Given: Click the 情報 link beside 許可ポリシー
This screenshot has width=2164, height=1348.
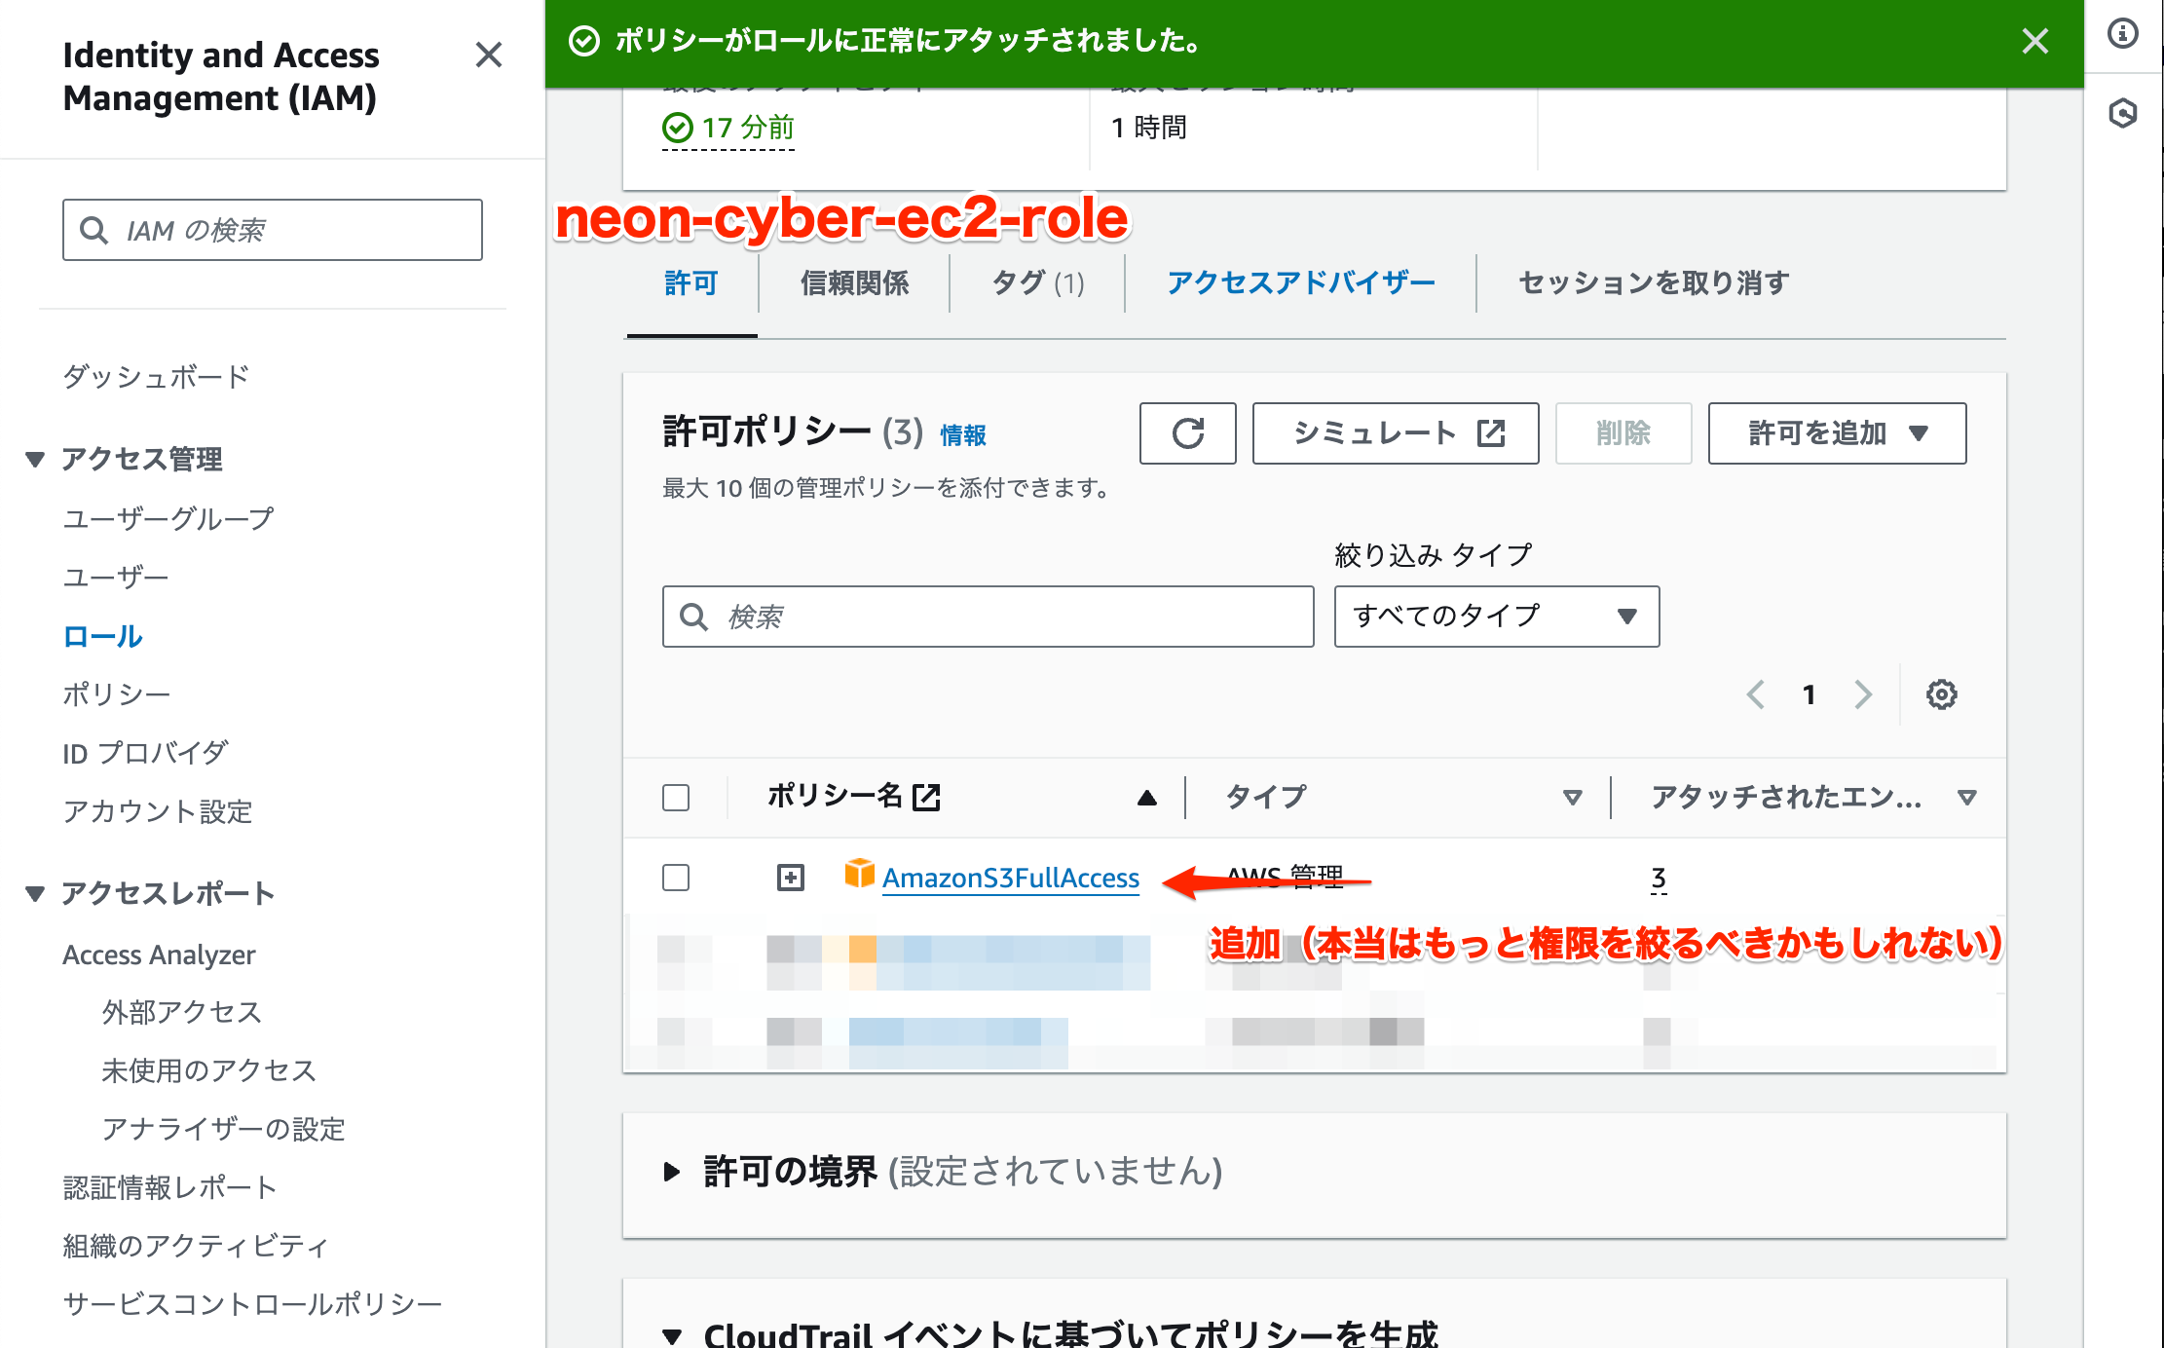Looking at the screenshot, I should [x=964, y=436].
